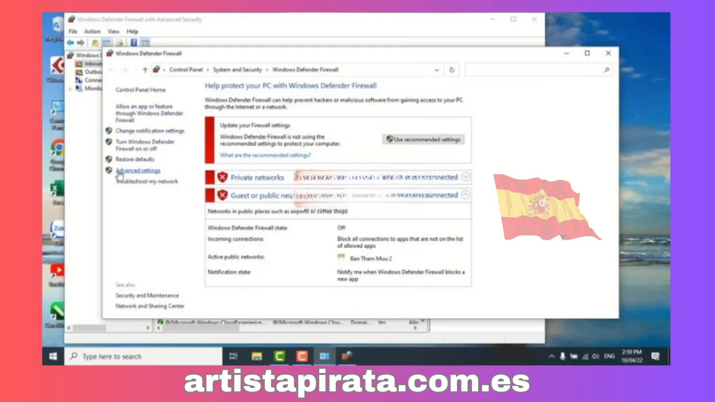Click the Export List icon in Advanced Security toolbar
The image size is (715, 402).
tap(119, 42)
